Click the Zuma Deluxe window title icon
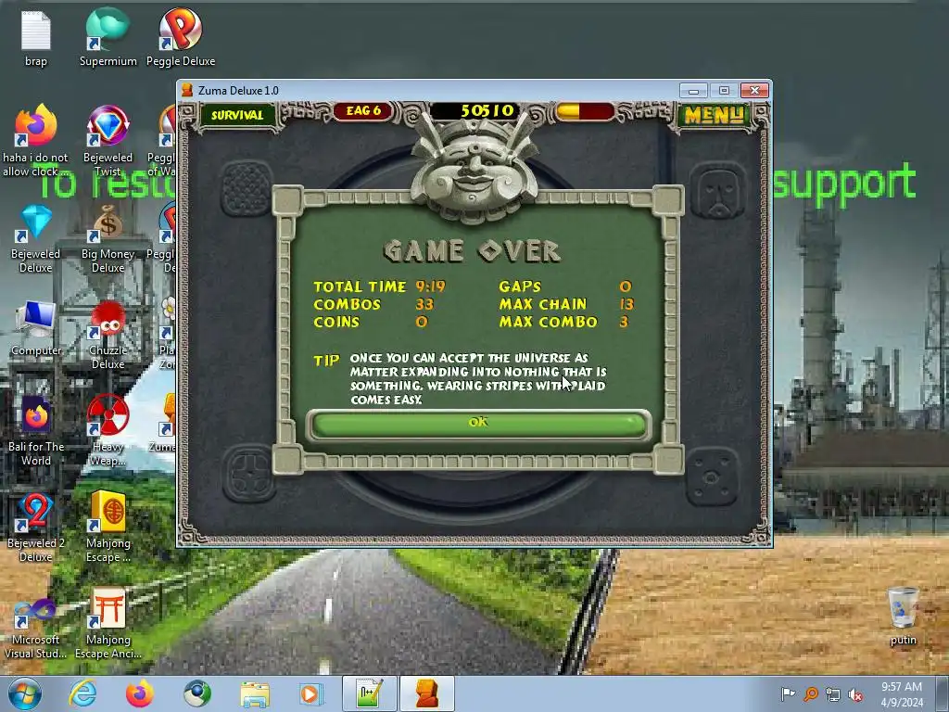This screenshot has width=949, height=712. [x=187, y=91]
